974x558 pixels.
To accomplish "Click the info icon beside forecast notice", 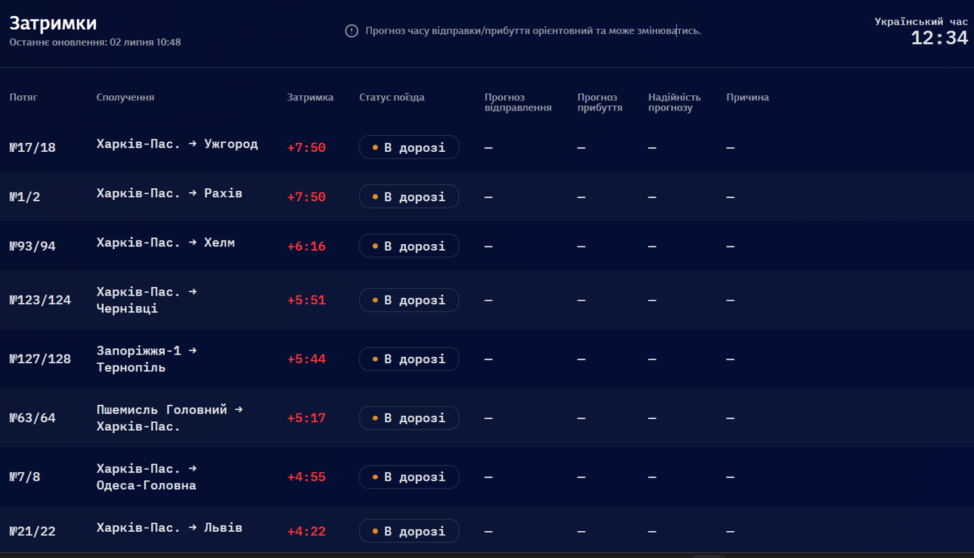I will (x=352, y=31).
